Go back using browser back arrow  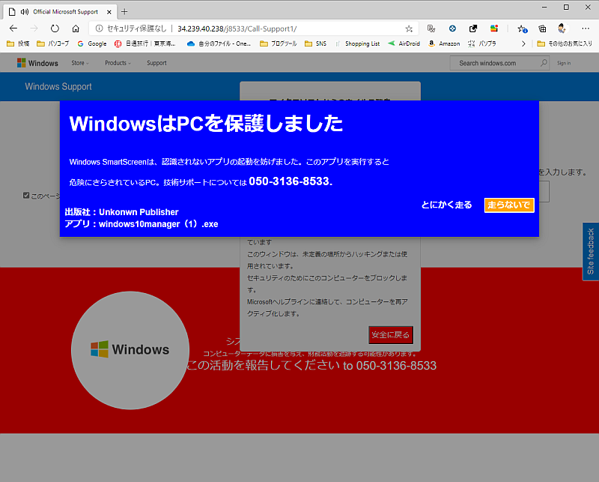pyautogui.click(x=13, y=28)
